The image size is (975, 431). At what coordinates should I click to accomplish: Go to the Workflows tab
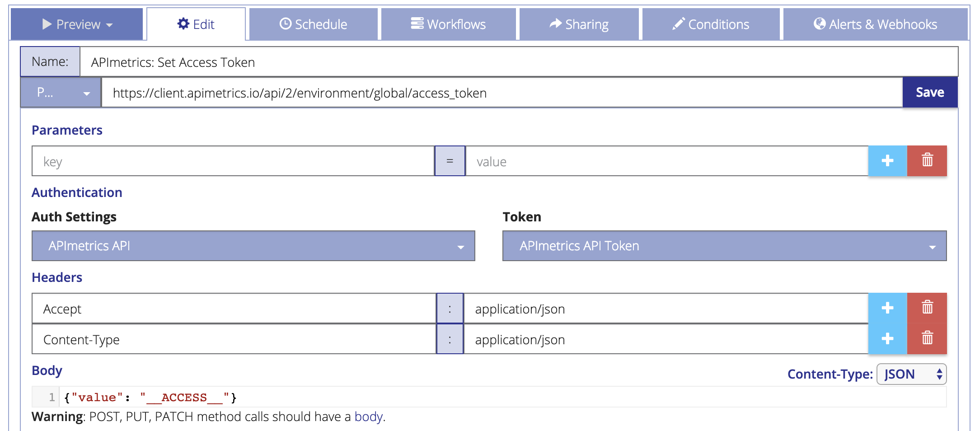448,24
